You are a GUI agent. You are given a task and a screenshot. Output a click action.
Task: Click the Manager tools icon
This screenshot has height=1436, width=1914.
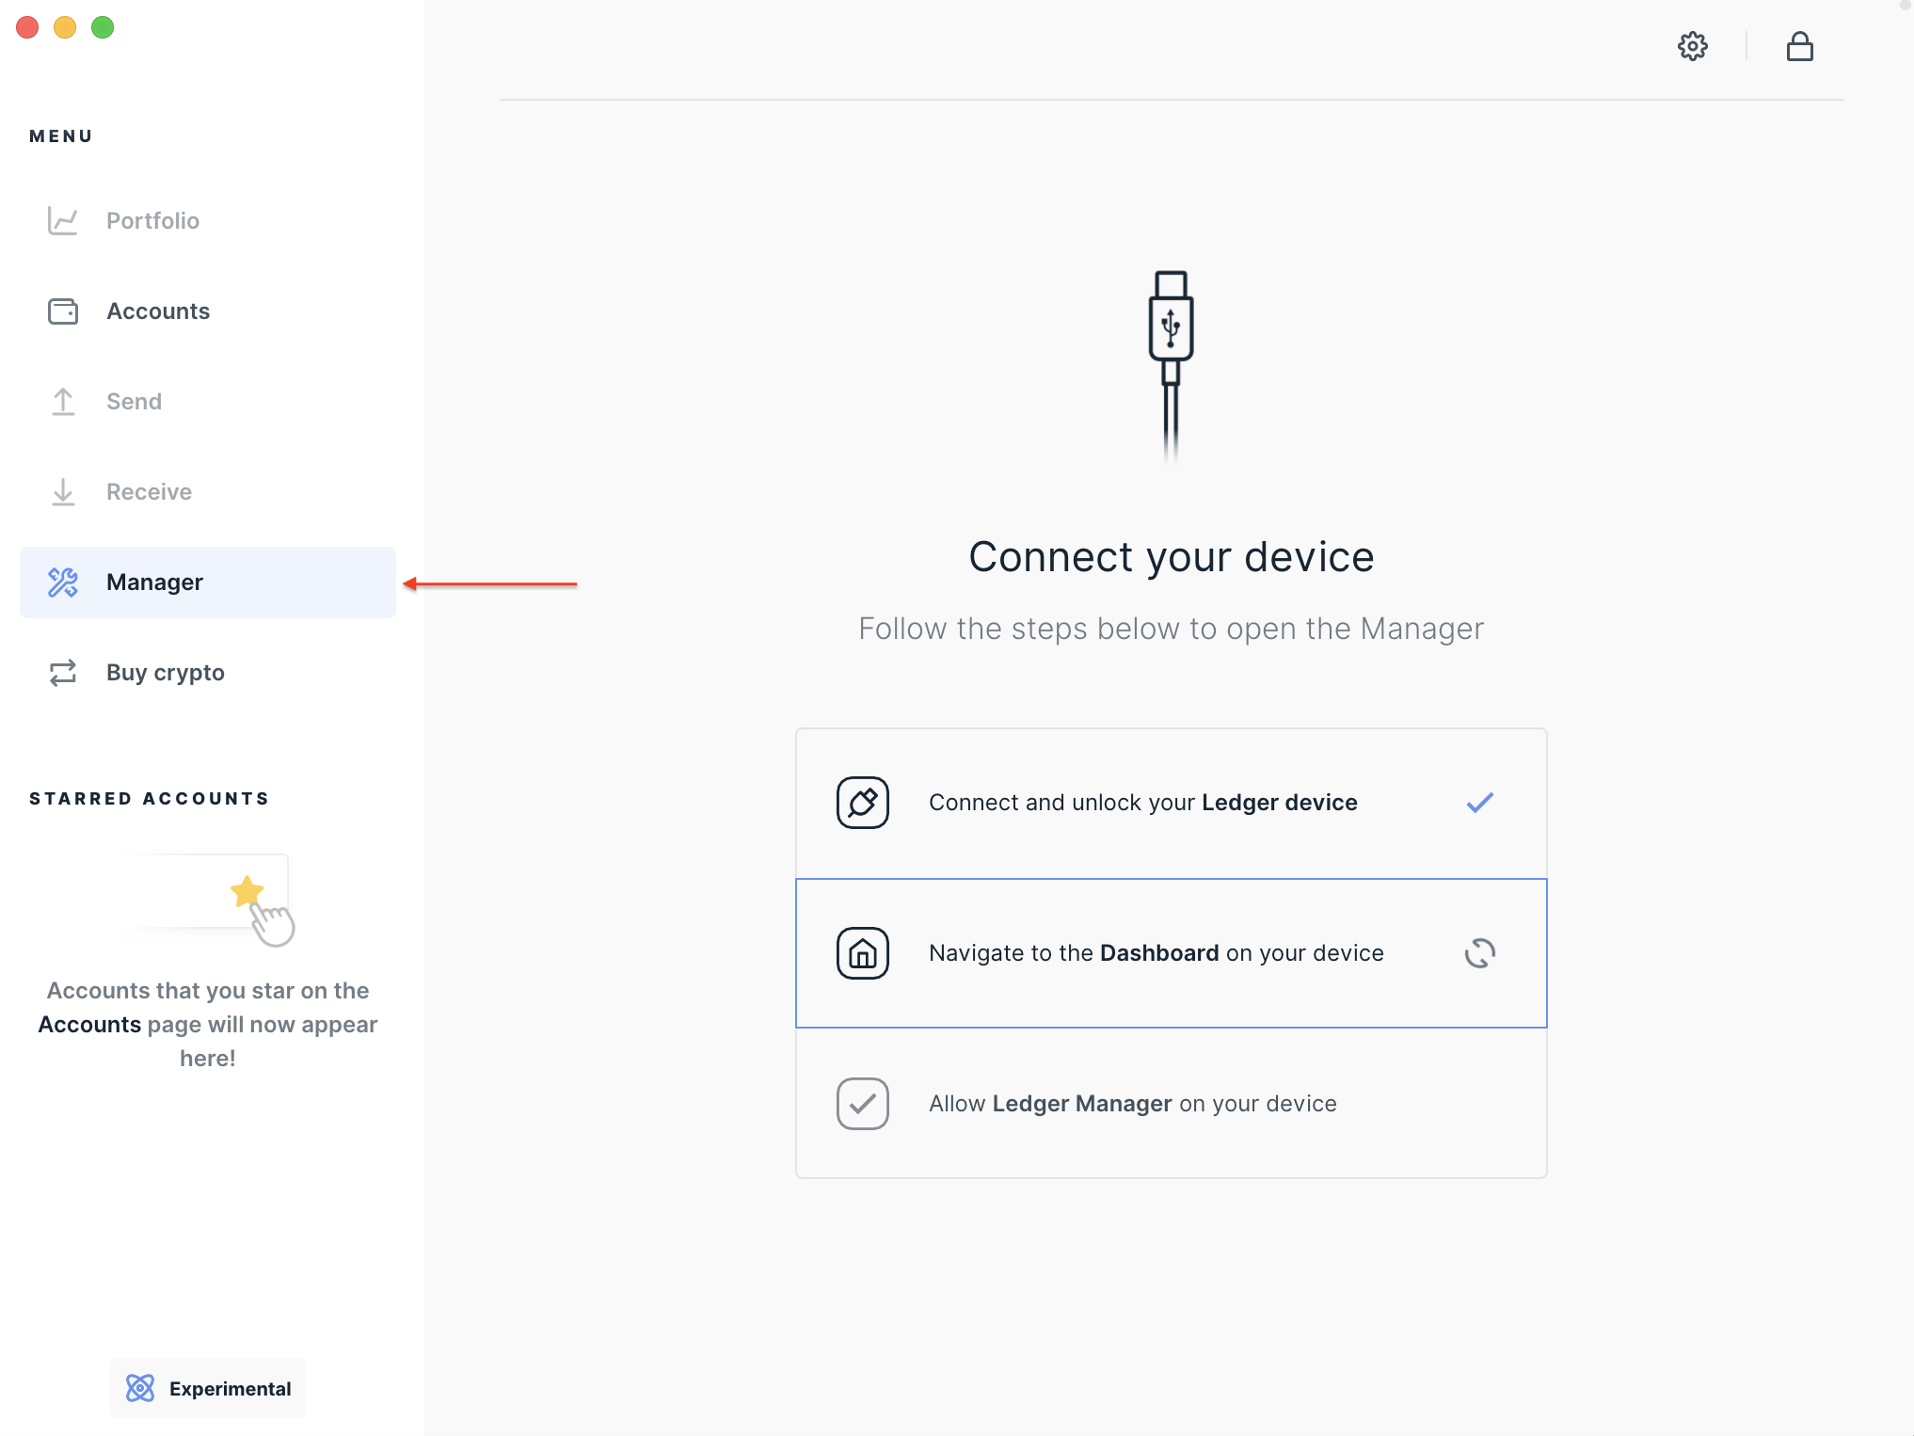[64, 582]
